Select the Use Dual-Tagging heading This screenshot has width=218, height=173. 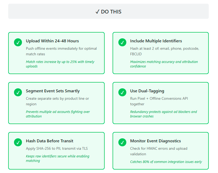pos(147,91)
